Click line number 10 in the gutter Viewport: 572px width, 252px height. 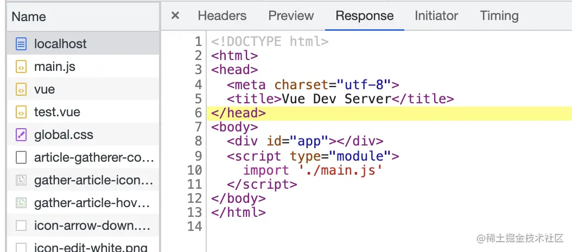[x=194, y=170]
